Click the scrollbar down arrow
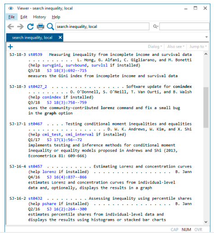The width and height of the screenshot is (214, 233). pyautogui.click(x=206, y=222)
